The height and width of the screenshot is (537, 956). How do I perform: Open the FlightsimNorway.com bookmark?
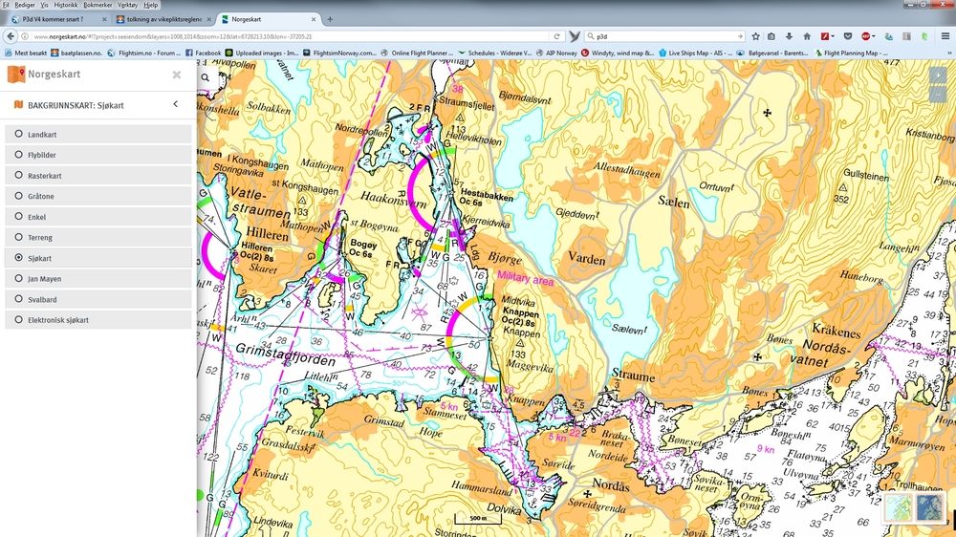[340, 53]
